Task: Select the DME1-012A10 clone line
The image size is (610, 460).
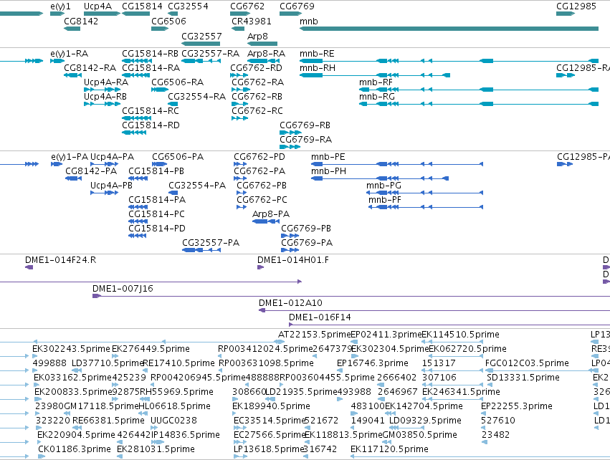Action: (x=434, y=310)
